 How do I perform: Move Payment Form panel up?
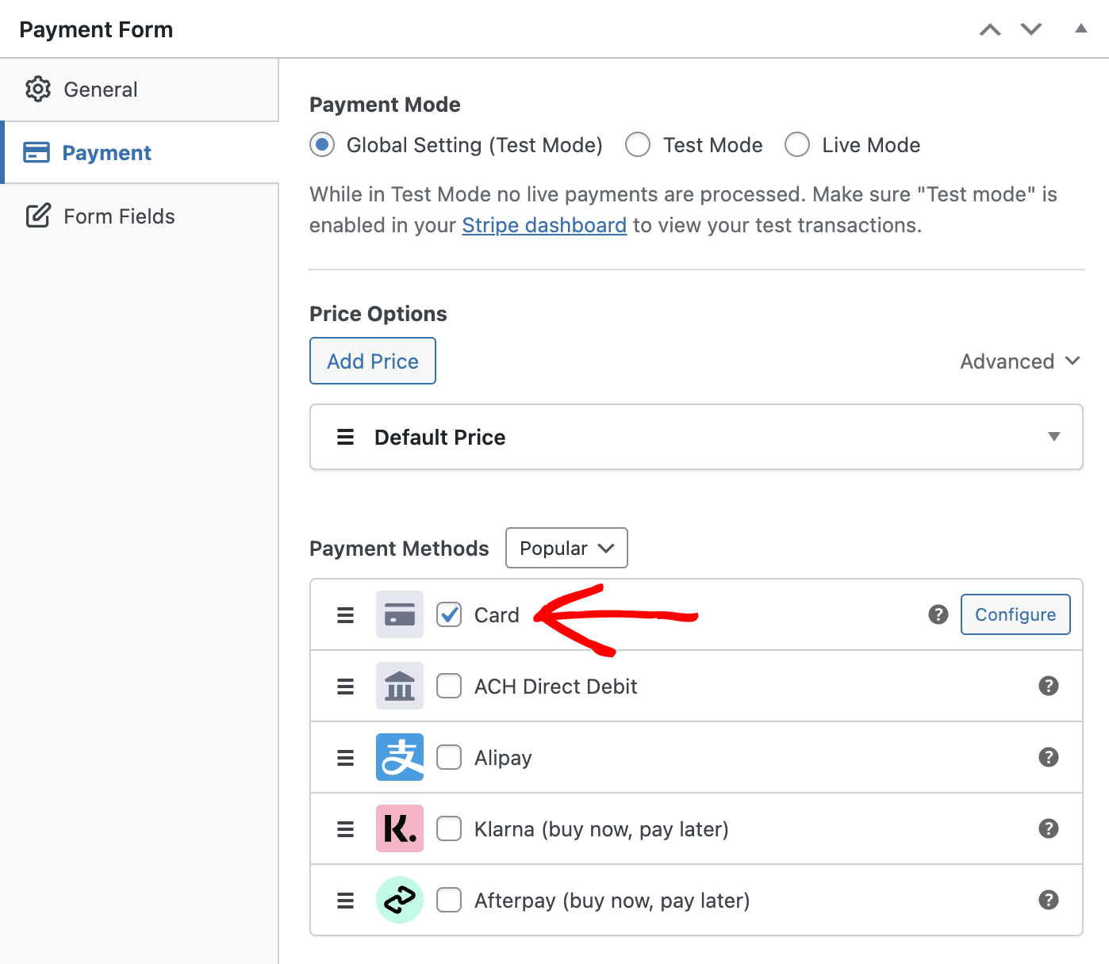click(990, 29)
